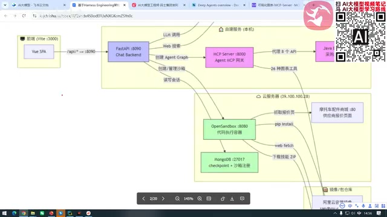Click the '抓取报价页' edge label
Image resolution: width=387 pixels, height=217 pixels.
point(284,113)
